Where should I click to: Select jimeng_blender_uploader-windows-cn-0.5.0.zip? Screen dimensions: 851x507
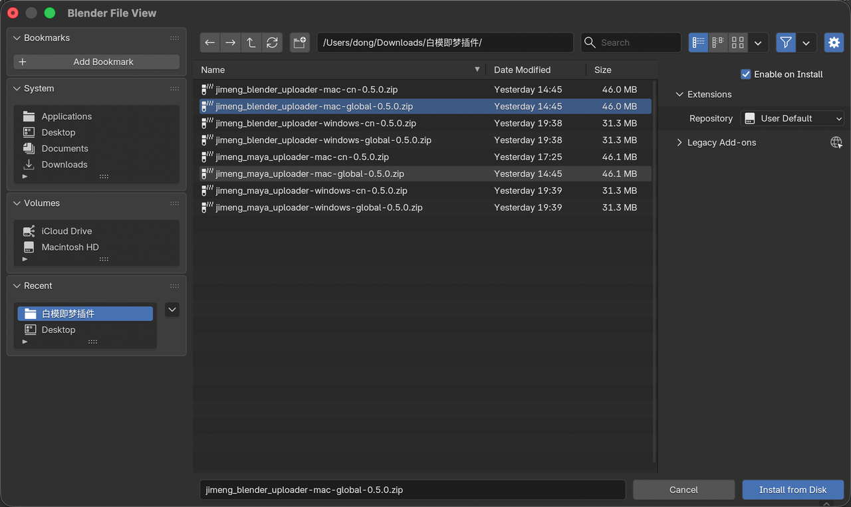[425, 123]
